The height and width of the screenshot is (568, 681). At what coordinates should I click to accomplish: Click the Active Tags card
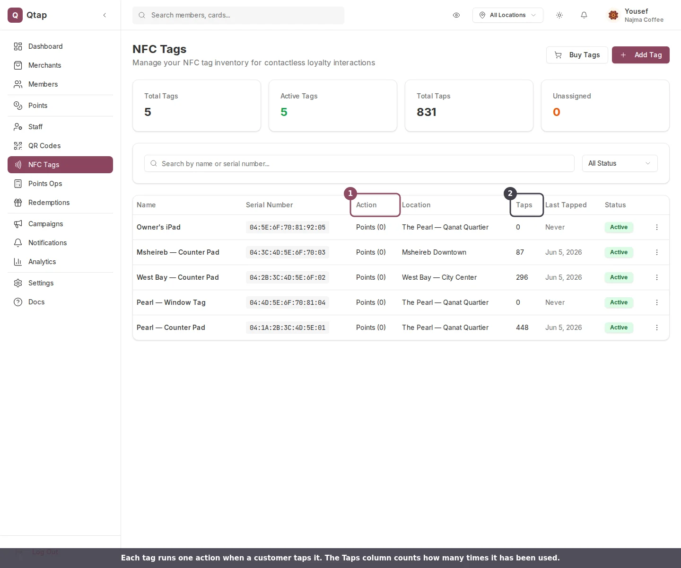pyautogui.click(x=333, y=106)
